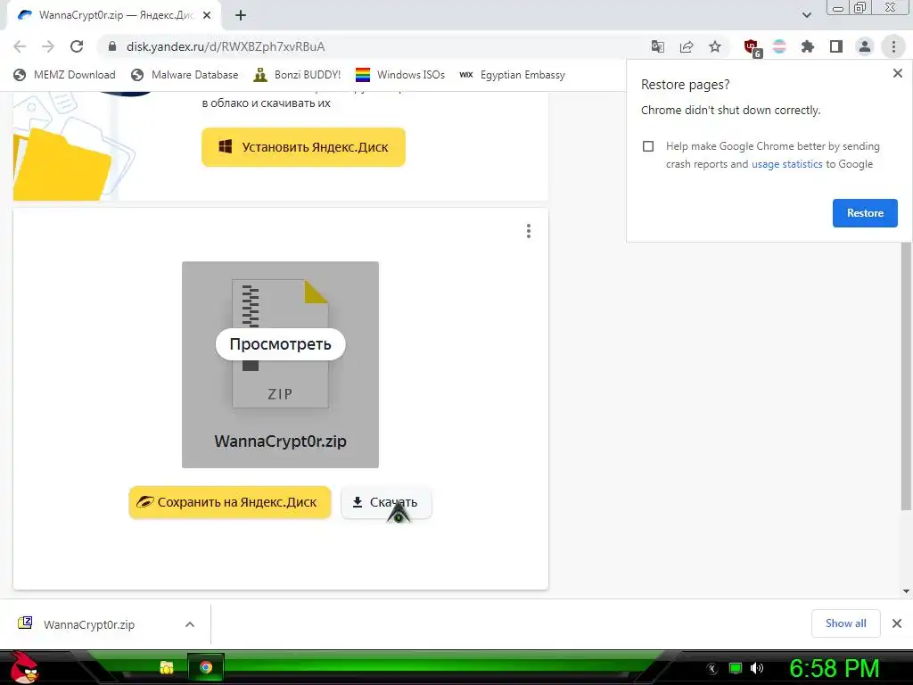Open the file explorer taskbar icon
The height and width of the screenshot is (685, 913).
point(167,667)
